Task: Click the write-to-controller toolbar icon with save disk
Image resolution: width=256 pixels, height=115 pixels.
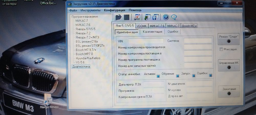Action: pos(156,17)
